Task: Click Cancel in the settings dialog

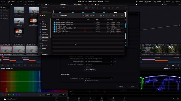Action: [121, 86]
